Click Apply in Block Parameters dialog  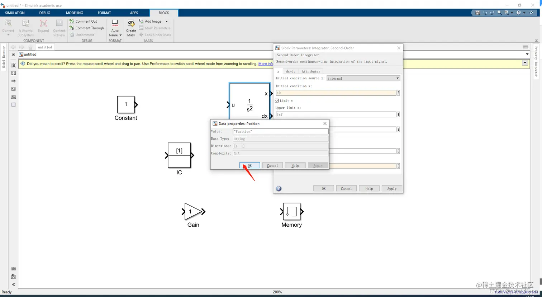pos(392,188)
